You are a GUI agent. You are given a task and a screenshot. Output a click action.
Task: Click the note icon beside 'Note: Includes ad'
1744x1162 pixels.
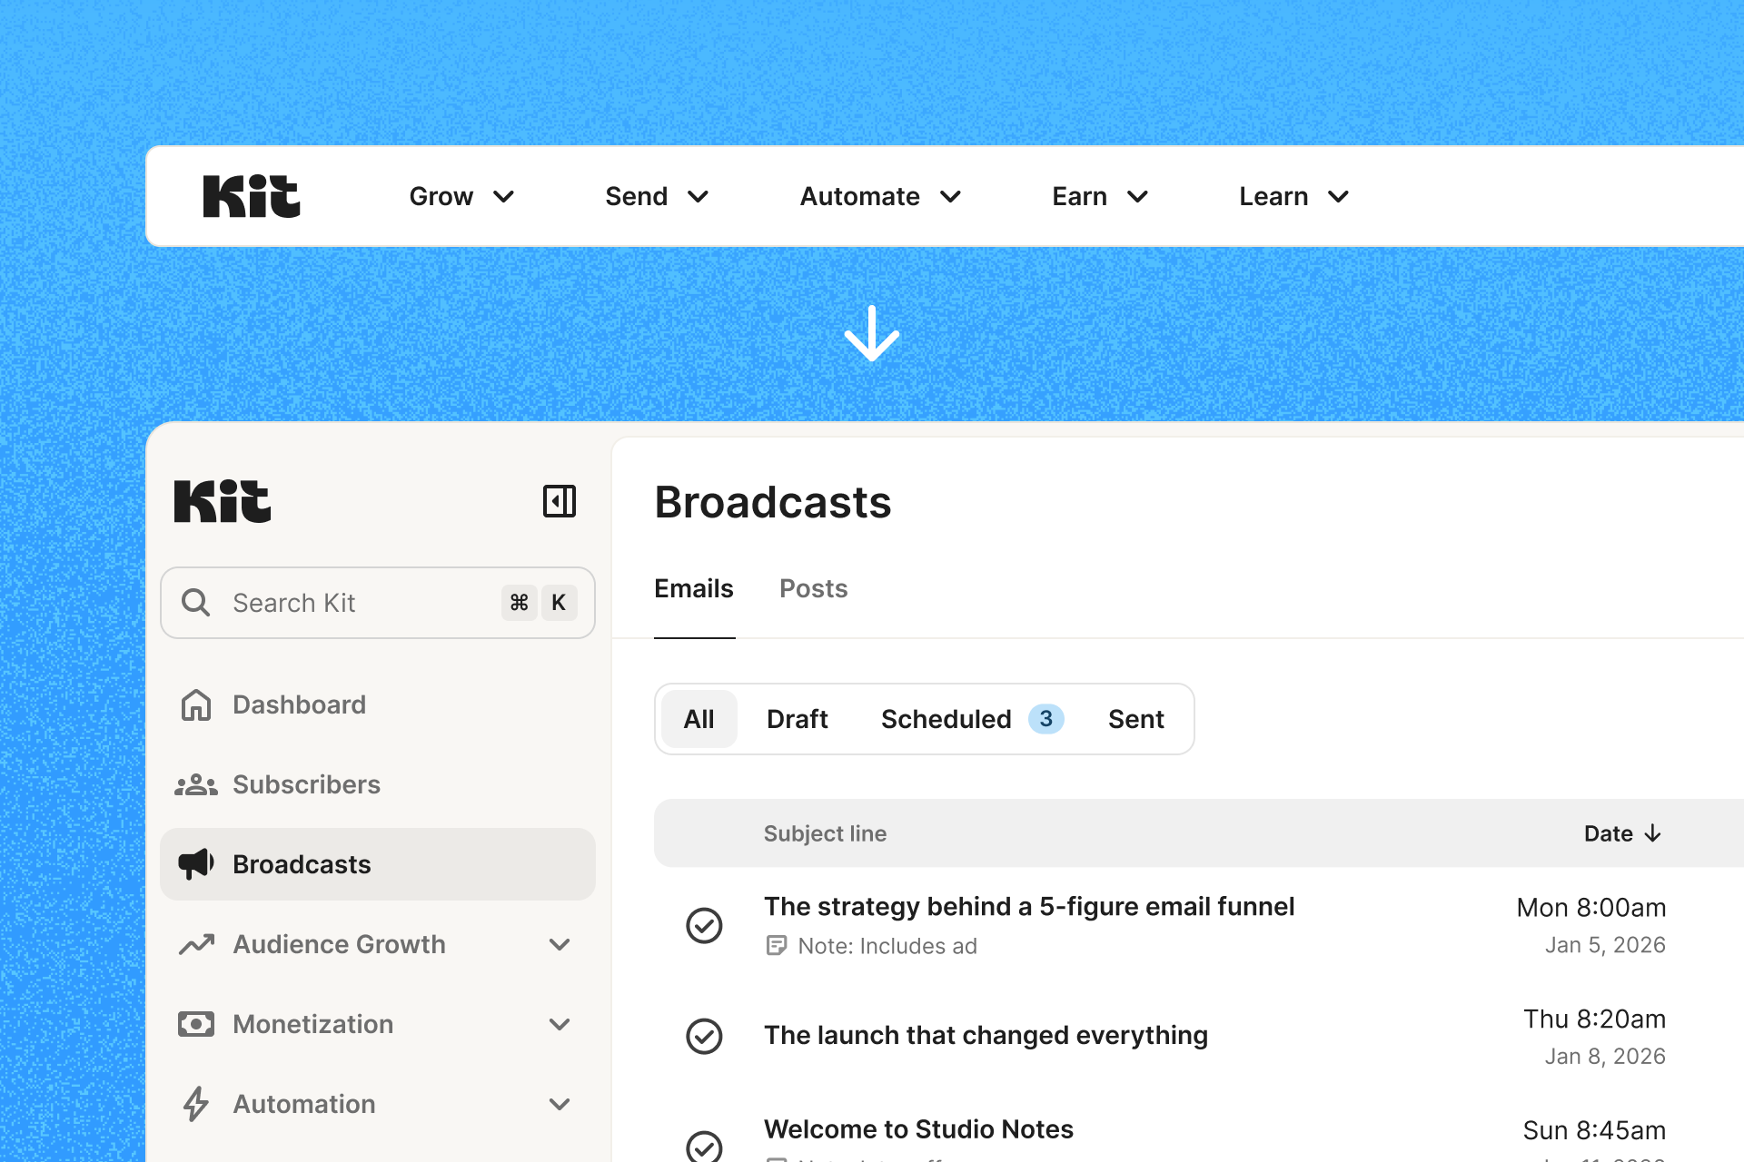776,946
